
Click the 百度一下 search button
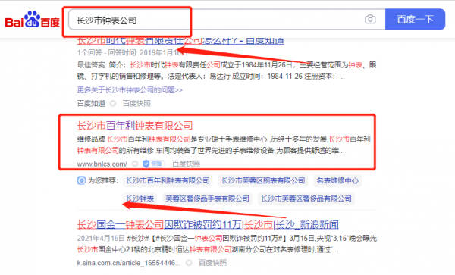click(x=415, y=20)
